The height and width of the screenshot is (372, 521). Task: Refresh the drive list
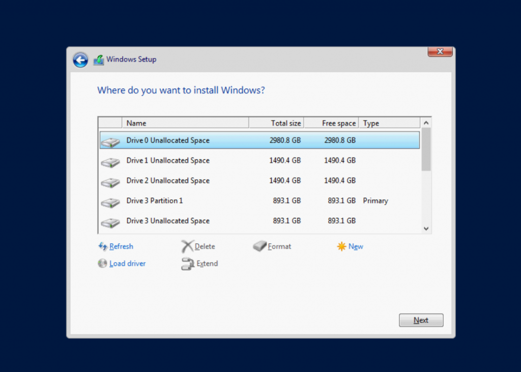tap(121, 246)
